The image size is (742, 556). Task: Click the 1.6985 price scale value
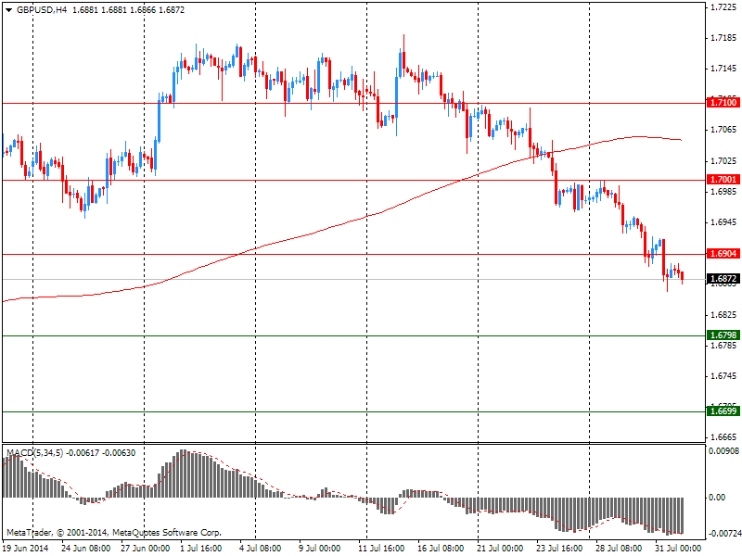click(x=724, y=192)
